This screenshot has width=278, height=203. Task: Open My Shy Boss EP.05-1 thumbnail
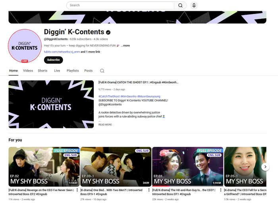(245, 167)
